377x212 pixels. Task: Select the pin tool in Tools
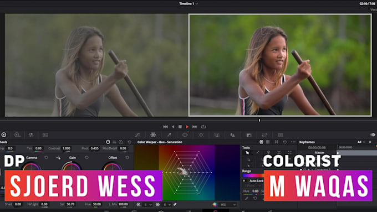point(268,152)
